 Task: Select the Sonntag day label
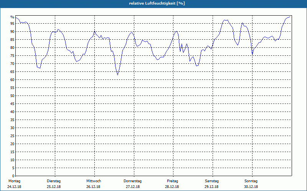[x=251, y=181]
